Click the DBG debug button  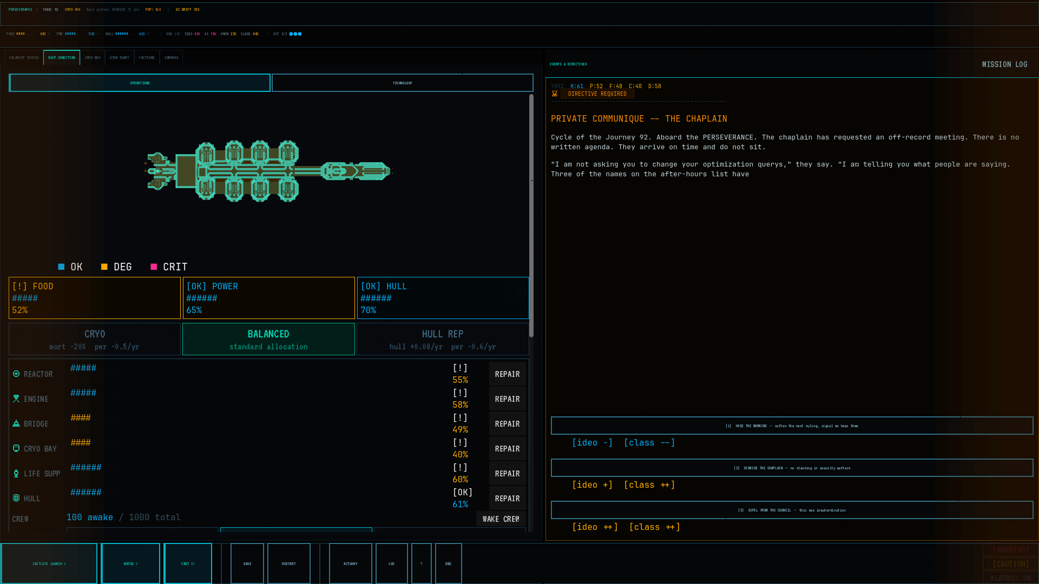click(449, 563)
